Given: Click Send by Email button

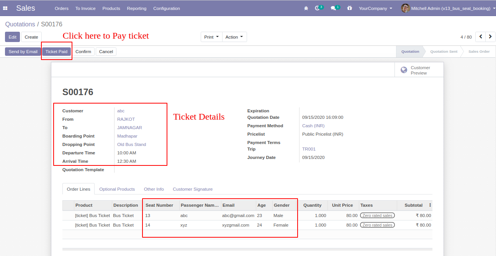Looking at the screenshot, I should 23,52.
